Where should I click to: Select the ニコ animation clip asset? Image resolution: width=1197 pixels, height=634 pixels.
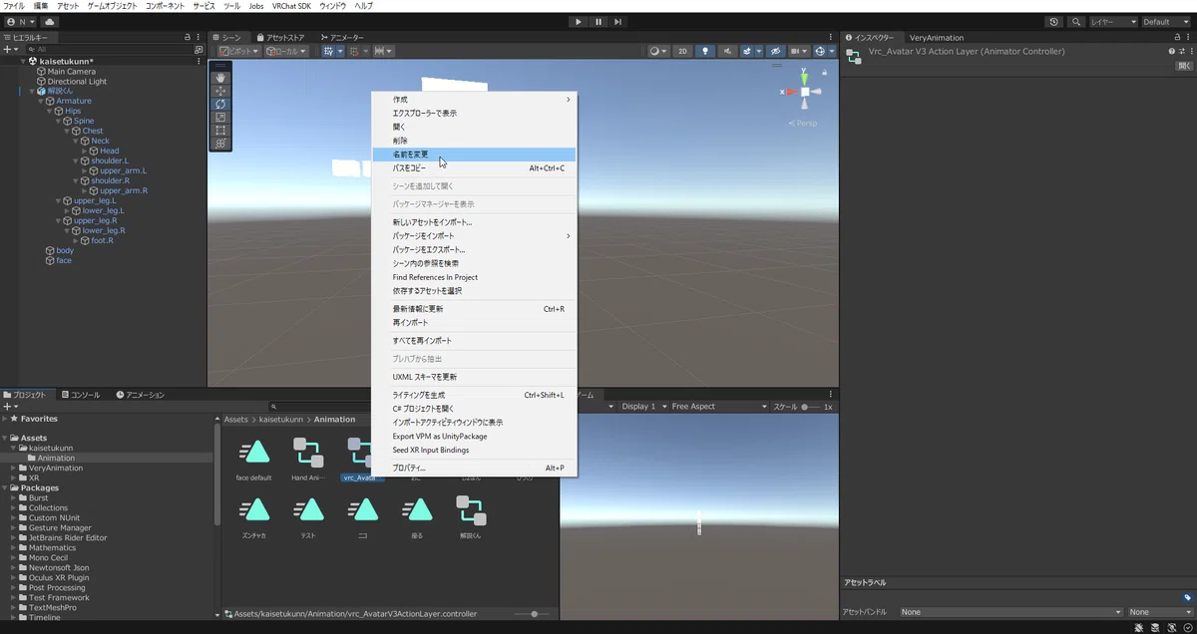pyautogui.click(x=362, y=516)
